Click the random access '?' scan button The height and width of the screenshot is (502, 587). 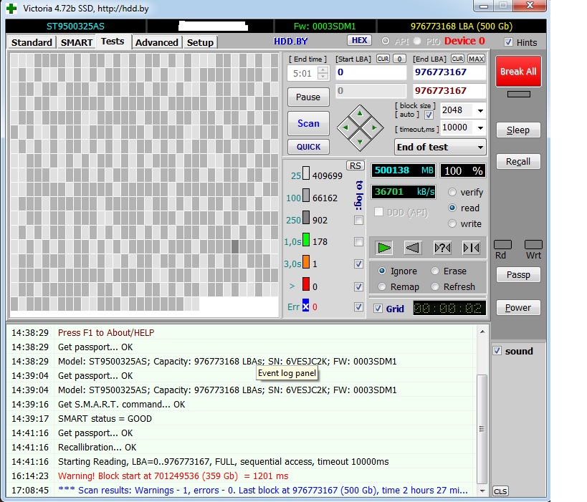click(x=442, y=248)
